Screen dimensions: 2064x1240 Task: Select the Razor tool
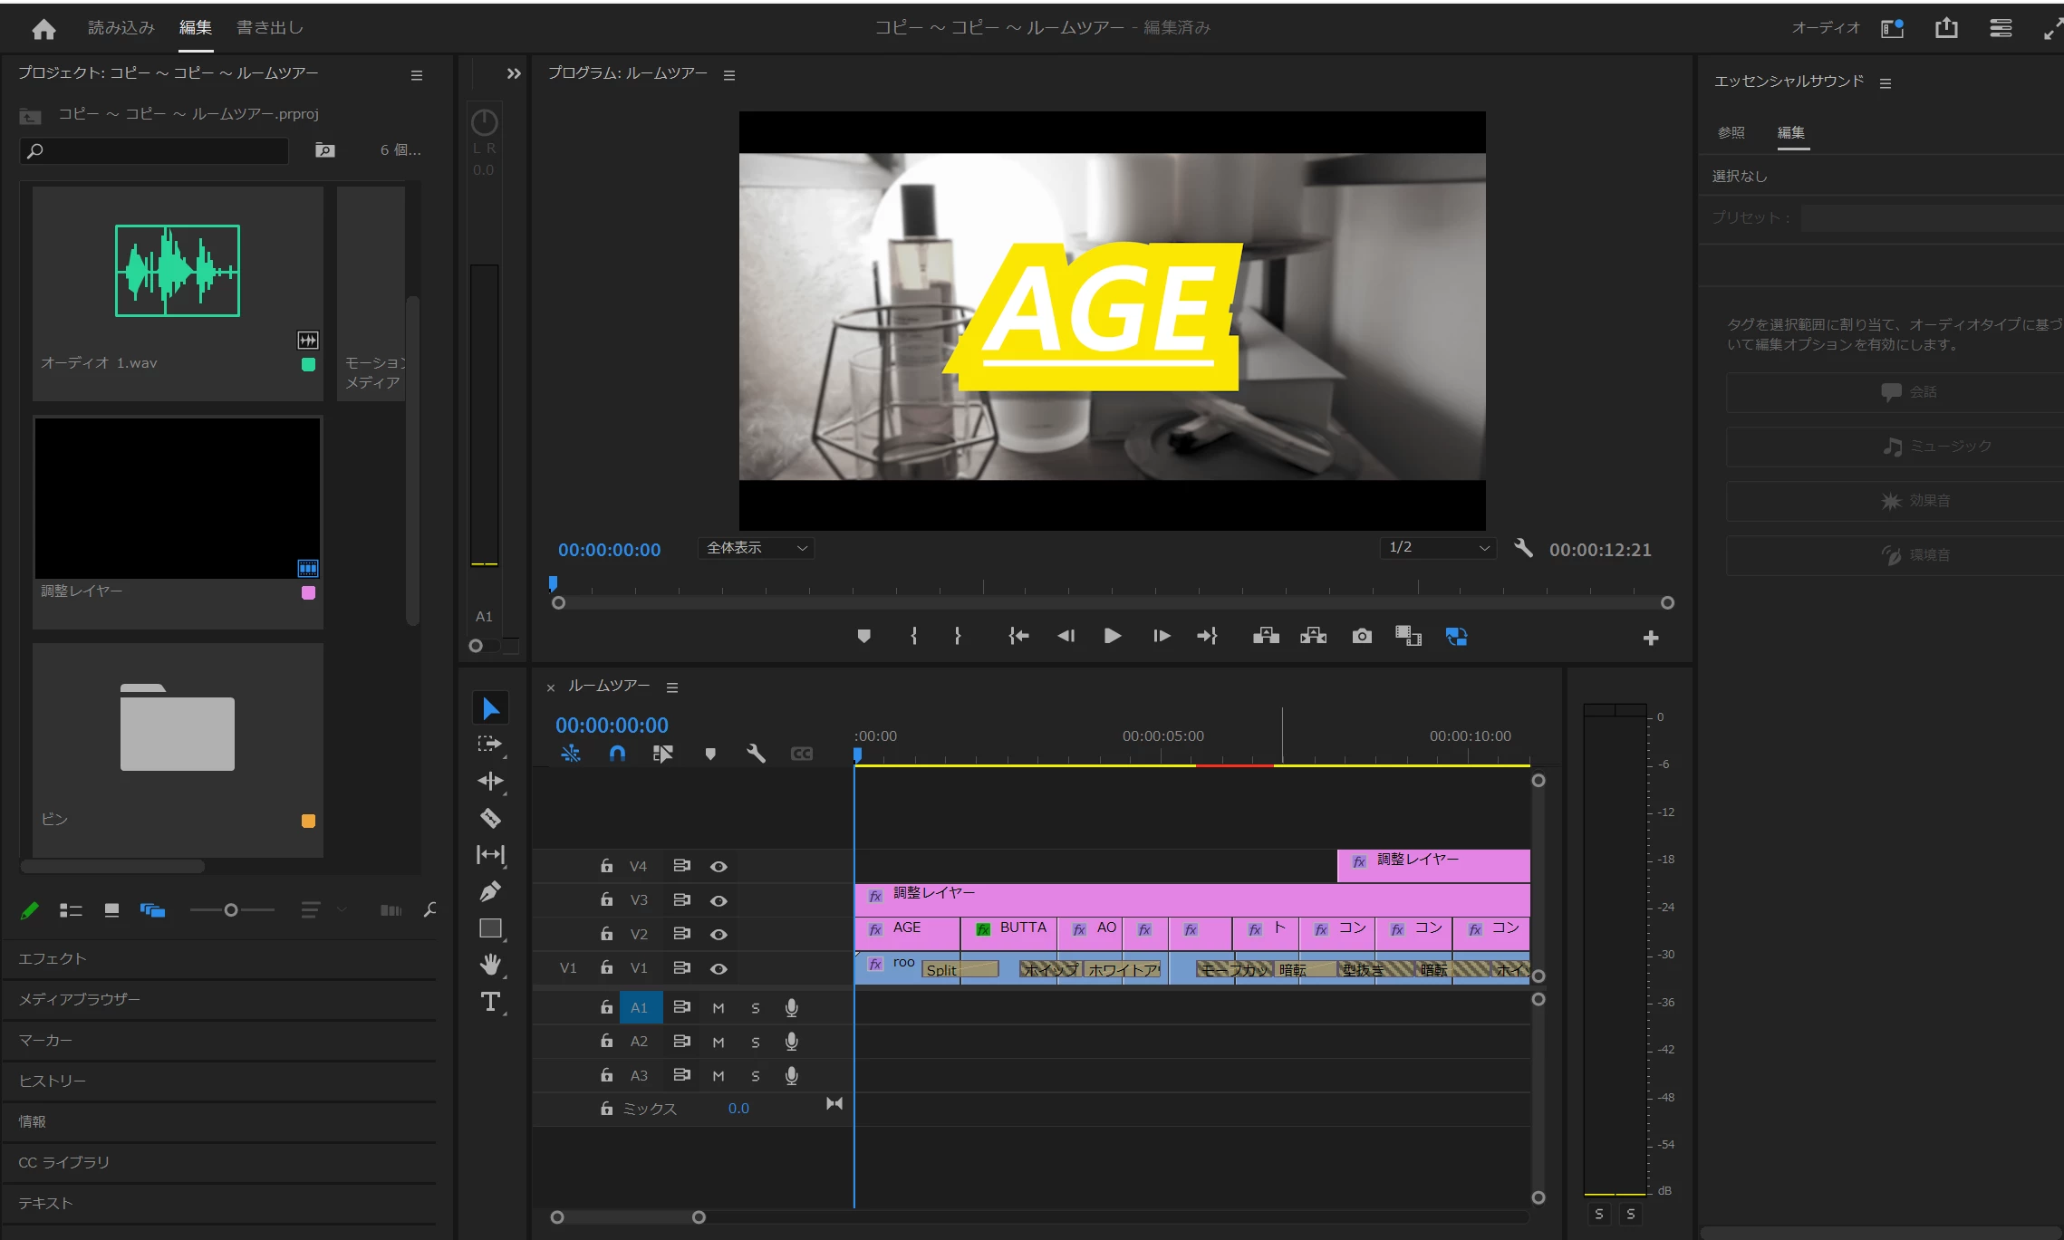[490, 818]
